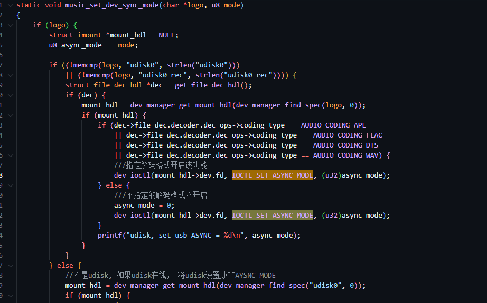This screenshot has height=303, width=487.
Task: Click "udisk0_rec" string inside the memcmp call
Action: tap(163, 75)
